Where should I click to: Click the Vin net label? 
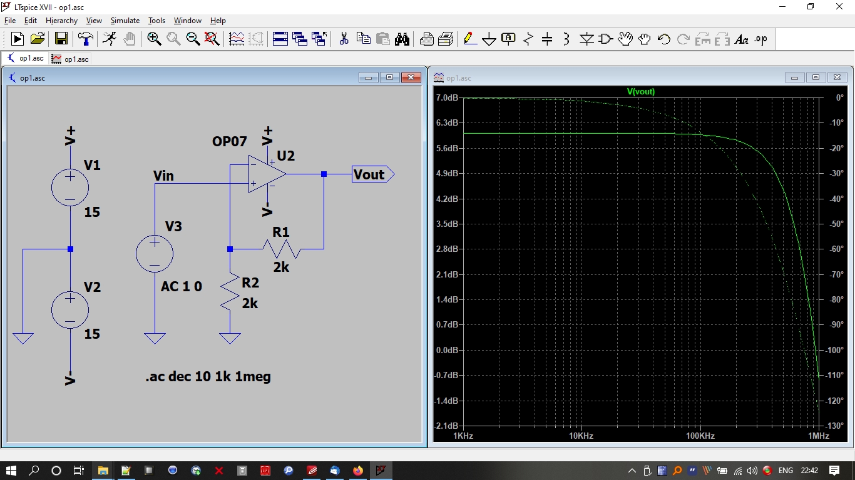pos(163,176)
